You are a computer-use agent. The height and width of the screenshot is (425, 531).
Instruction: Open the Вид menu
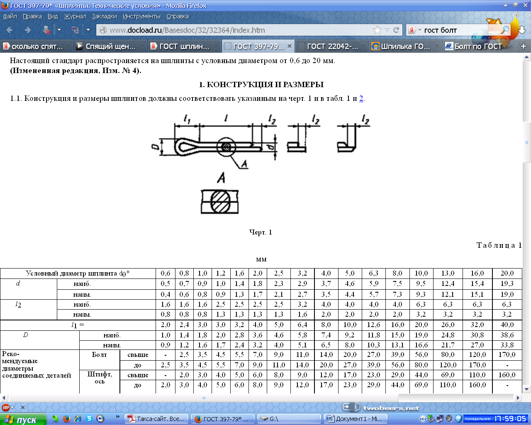[x=53, y=16]
